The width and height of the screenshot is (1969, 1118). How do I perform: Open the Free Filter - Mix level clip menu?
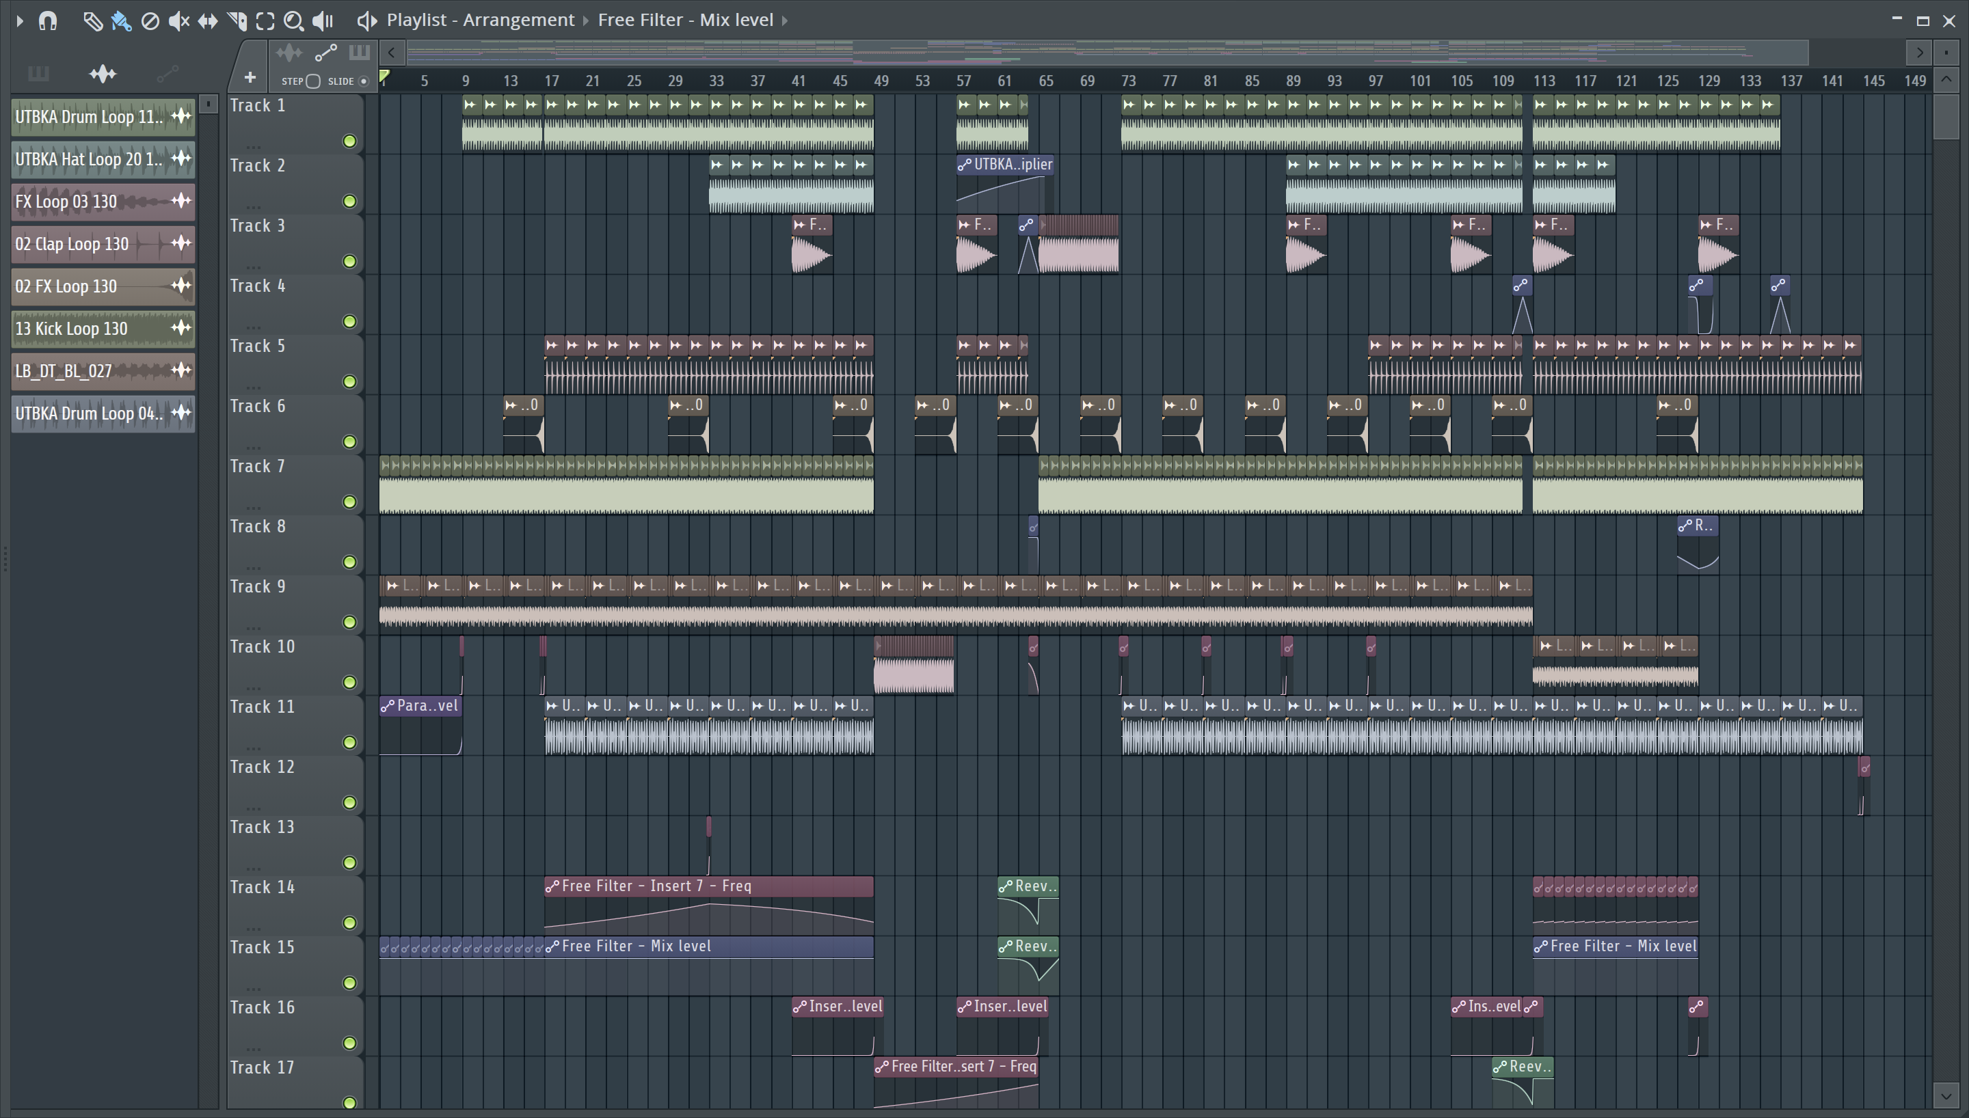[685, 20]
